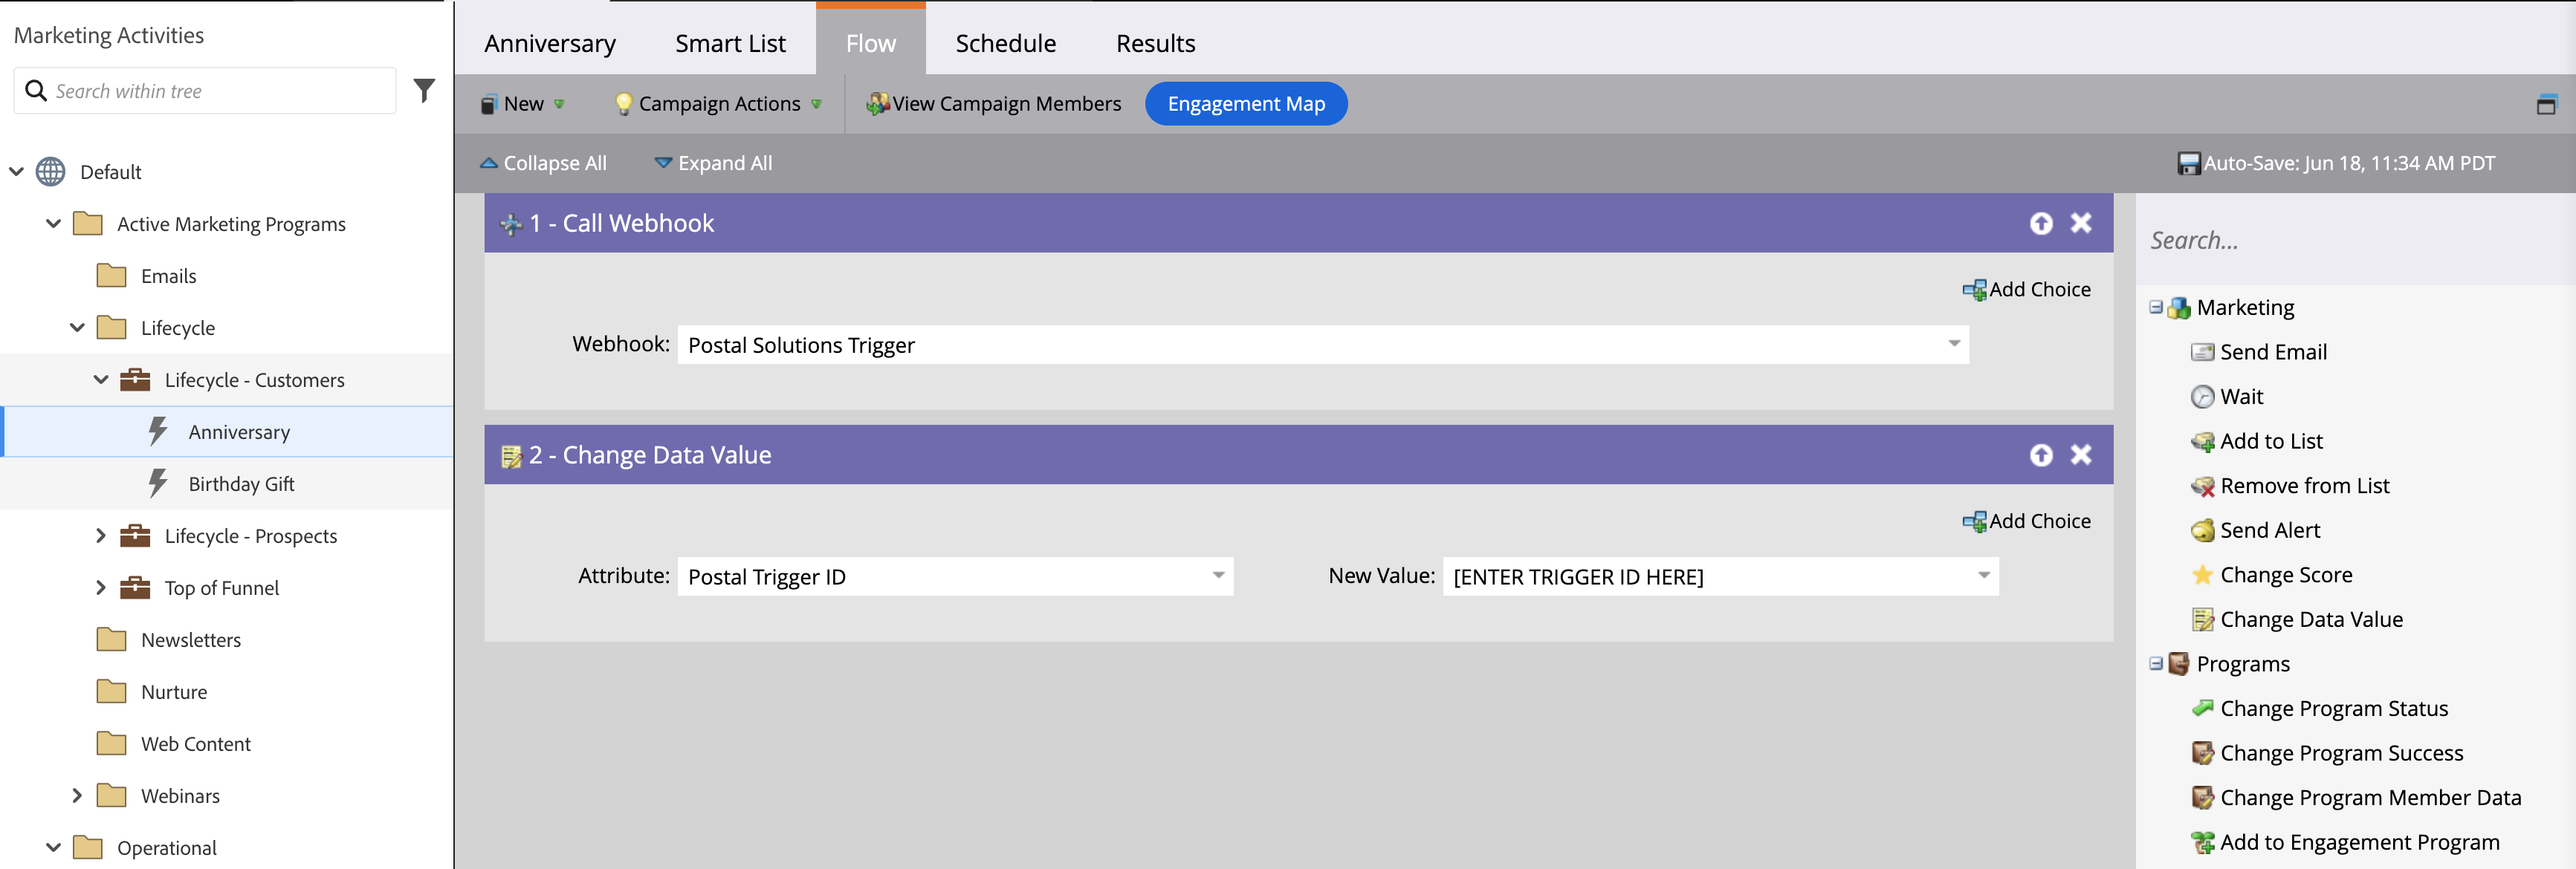Image resolution: width=2576 pixels, height=869 pixels.
Task: Move Change Data Value step up
Action: (2041, 455)
